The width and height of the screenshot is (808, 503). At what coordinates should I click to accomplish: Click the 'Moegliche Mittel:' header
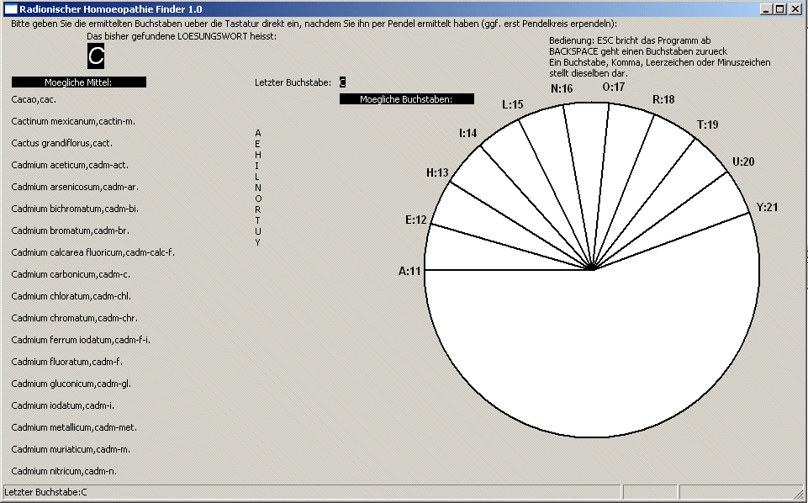(x=79, y=82)
